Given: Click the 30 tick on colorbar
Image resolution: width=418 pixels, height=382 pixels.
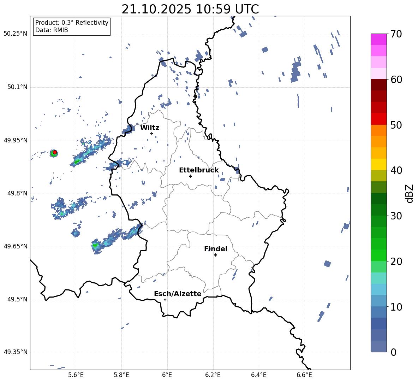Looking at the screenshot, I should coord(396,216).
